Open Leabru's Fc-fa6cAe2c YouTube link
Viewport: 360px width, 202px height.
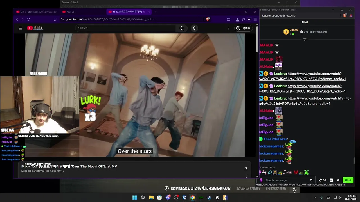coord(305,101)
